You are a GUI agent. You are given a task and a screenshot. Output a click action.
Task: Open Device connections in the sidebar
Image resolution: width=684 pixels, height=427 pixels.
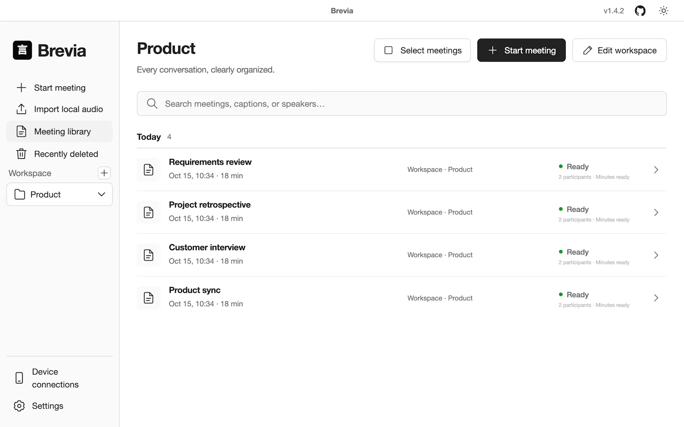point(59,378)
